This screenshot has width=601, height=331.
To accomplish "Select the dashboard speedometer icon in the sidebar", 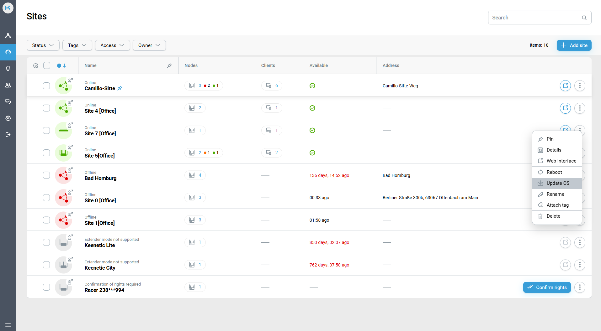I will [x=8, y=52].
